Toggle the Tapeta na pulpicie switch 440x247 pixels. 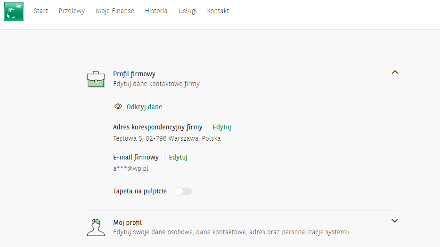click(x=184, y=191)
